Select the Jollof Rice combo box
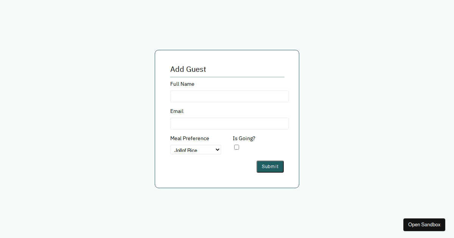 pos(195,150)
